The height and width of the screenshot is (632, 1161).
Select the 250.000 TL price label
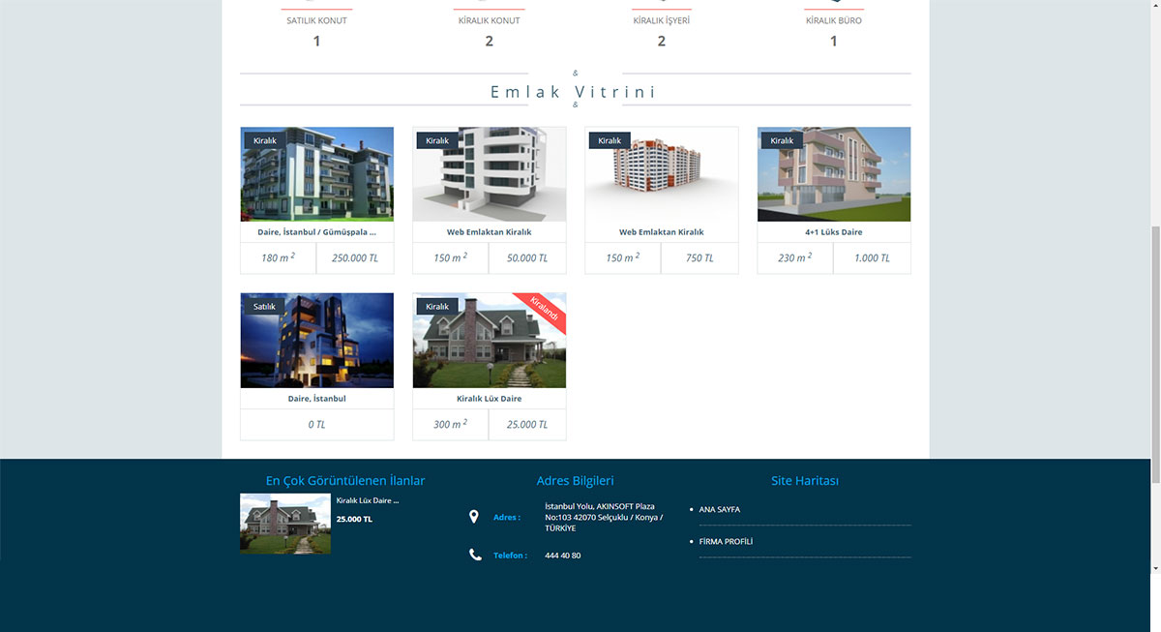[355, 257]
